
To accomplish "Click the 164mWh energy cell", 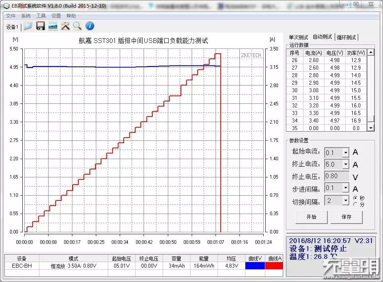I will tap(204, 266).
